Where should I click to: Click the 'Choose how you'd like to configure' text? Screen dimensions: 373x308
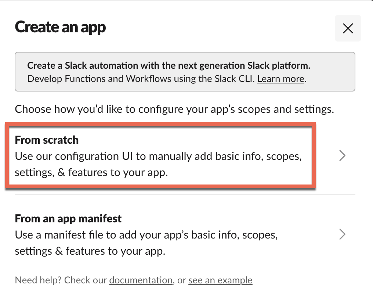pos(174,109)
